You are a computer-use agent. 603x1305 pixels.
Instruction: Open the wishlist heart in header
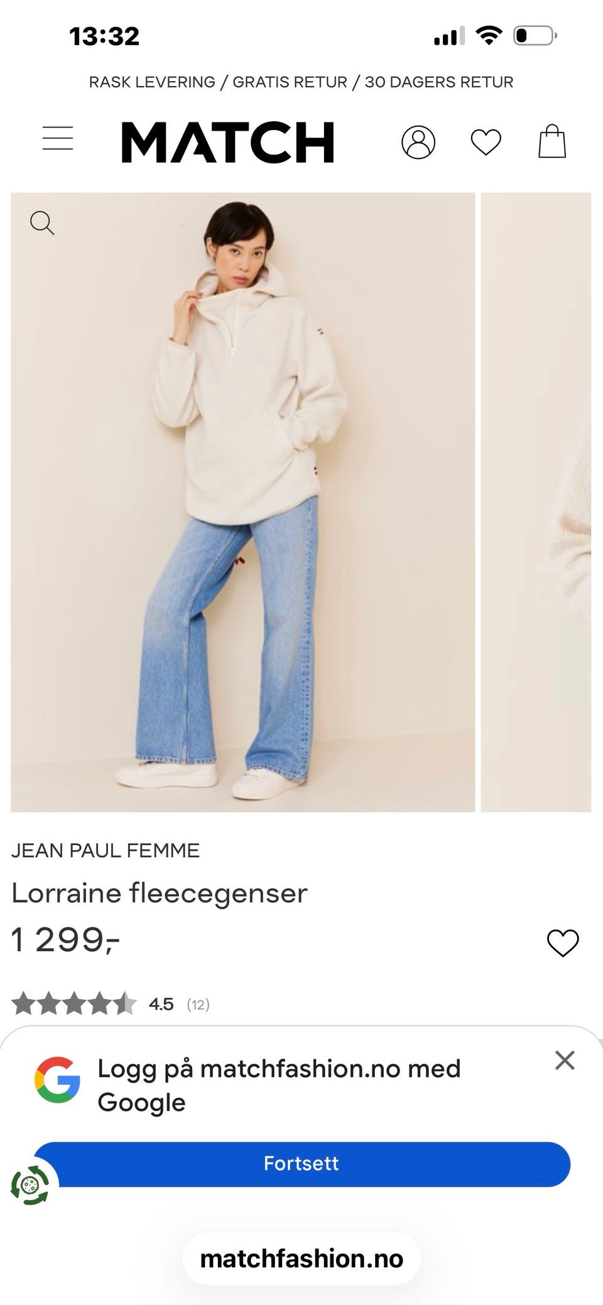click(486, 142)
